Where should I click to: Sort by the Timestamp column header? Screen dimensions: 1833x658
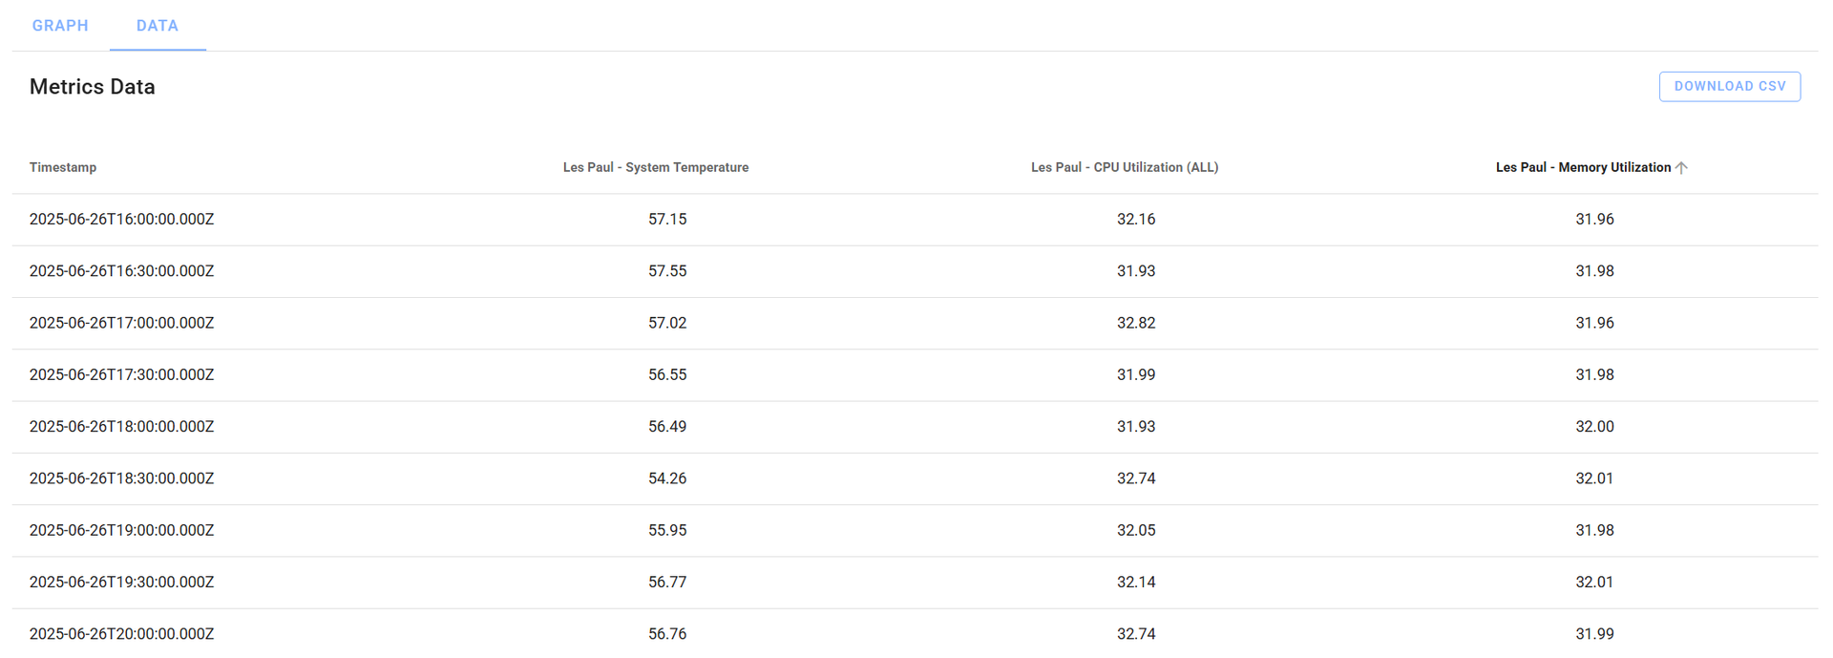pyautogui.click(x=63, y=167)
